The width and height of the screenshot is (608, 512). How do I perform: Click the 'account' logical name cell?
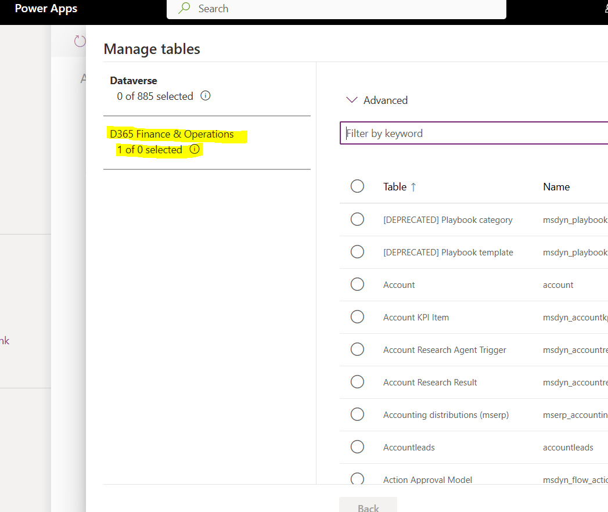[x=558, y=285]
